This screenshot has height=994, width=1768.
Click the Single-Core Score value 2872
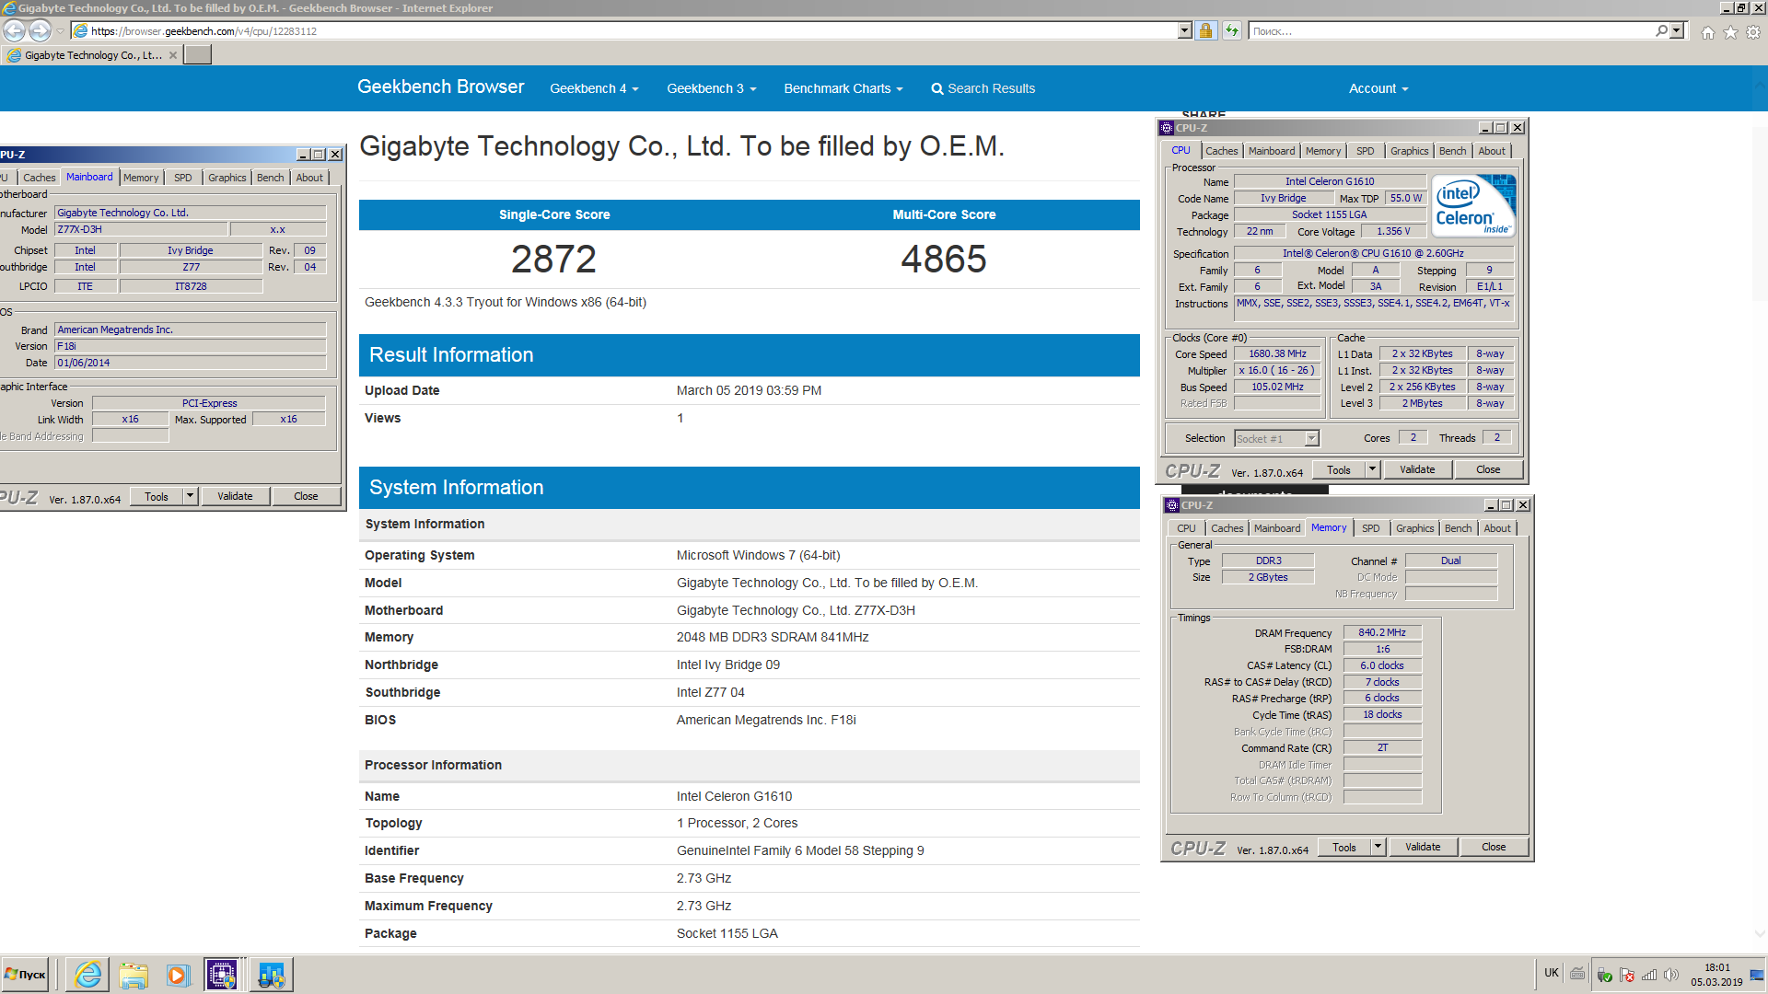pos(553,259)
